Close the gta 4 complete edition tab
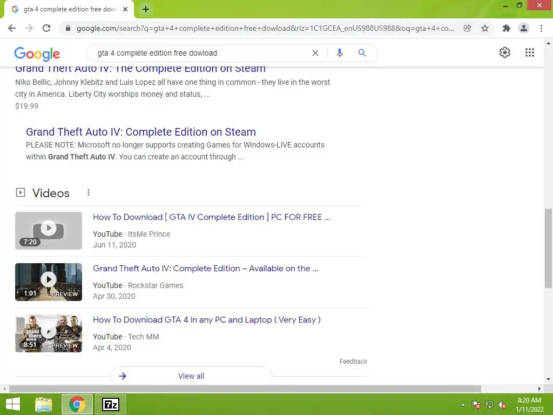The image size is (553, 415). point(125,9)
